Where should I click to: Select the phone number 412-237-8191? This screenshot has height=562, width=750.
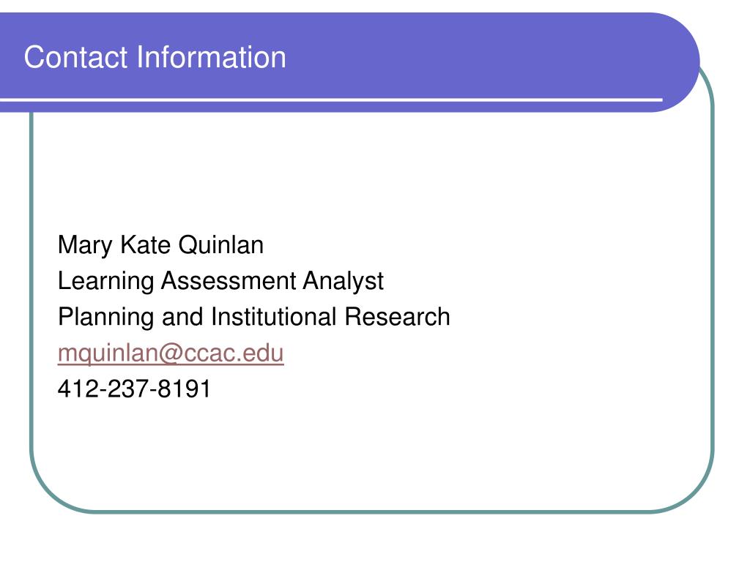tap(134, 389)
